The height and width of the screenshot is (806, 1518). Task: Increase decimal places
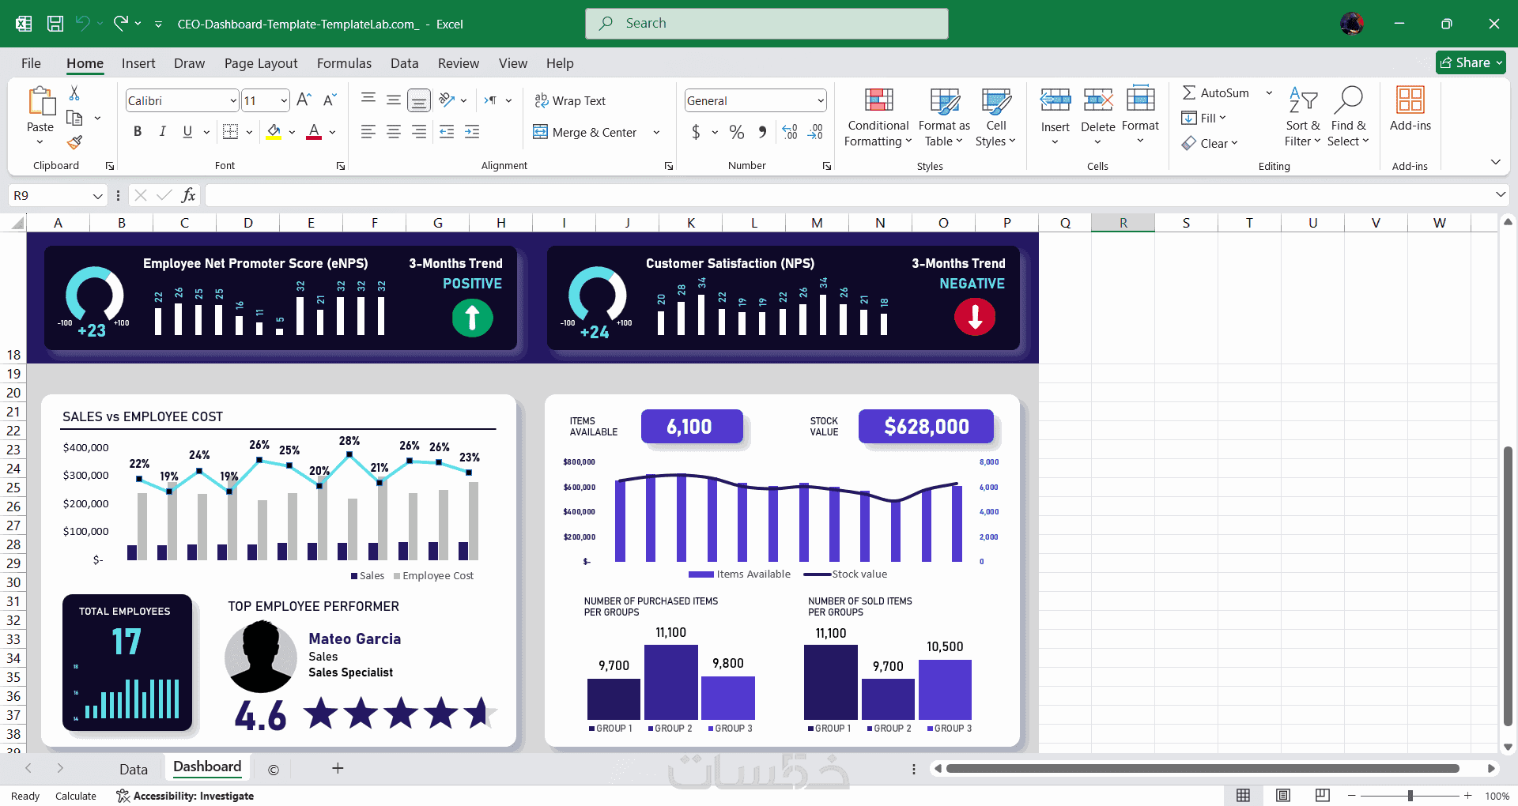click(x=789, y=132)
